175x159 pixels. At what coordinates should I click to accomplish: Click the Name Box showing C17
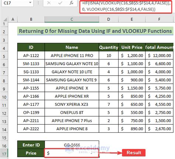click(x=17, y=3)
